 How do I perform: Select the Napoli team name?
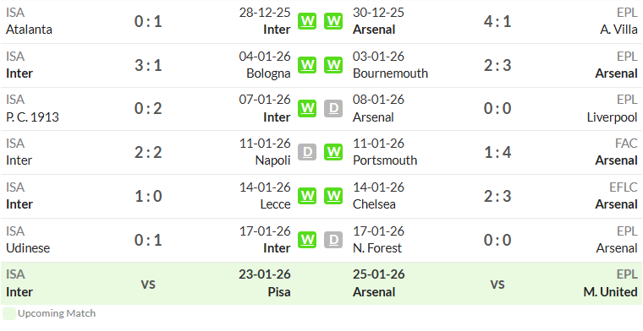tap(272, 160)
